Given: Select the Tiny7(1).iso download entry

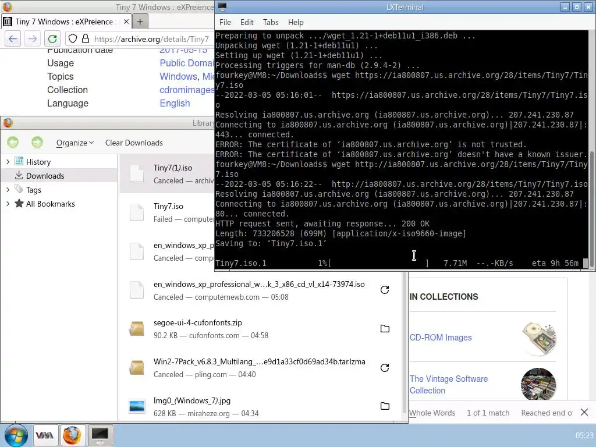Looking at the screenshot, I should [x=167, y=174].
